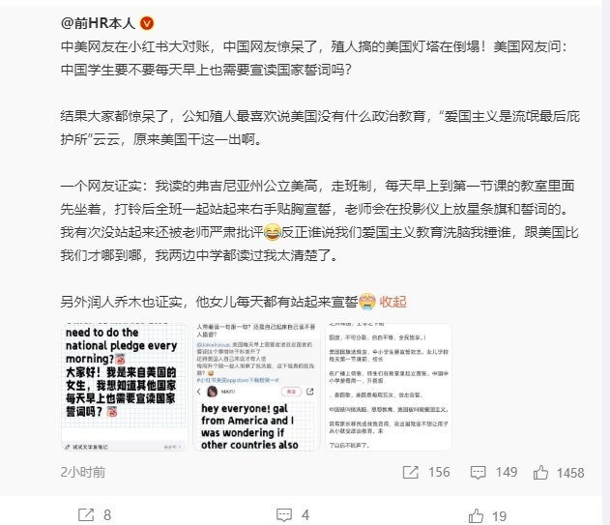Open comments icon showing 149

[478, 473]
